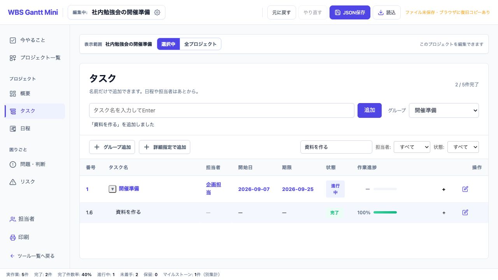Click the 開催準備 group name

129,189
